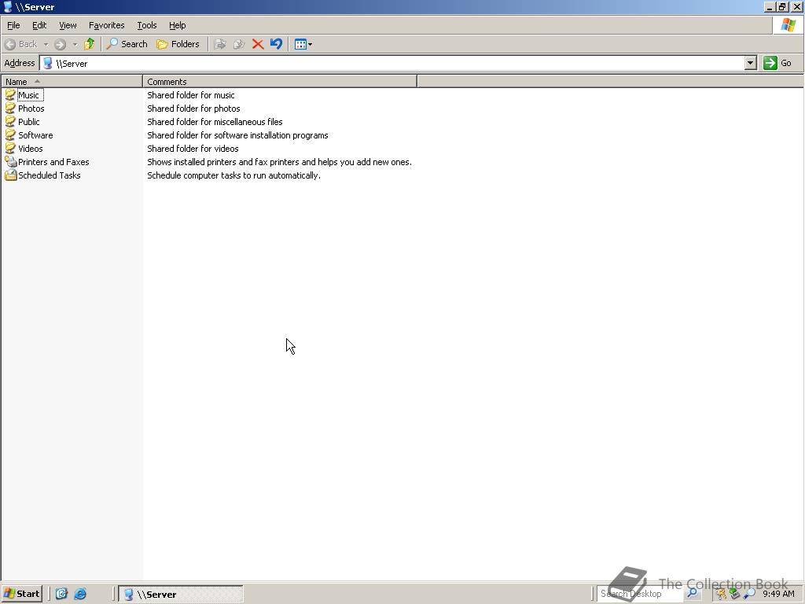
Task: Click the computer icon in the address bar
Action: tap(48, 63)
